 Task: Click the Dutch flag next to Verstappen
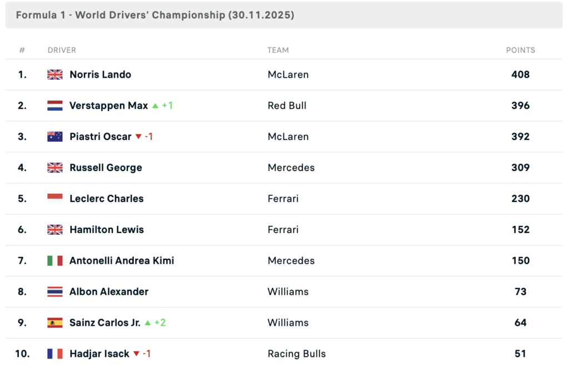tap(55, 106)
